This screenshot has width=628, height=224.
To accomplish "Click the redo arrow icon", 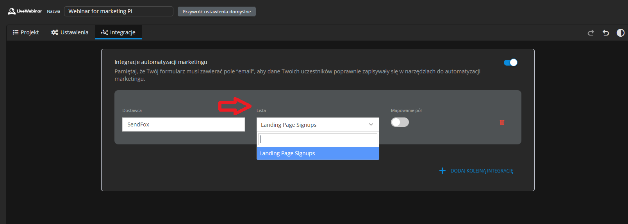I will click(591, 33).
